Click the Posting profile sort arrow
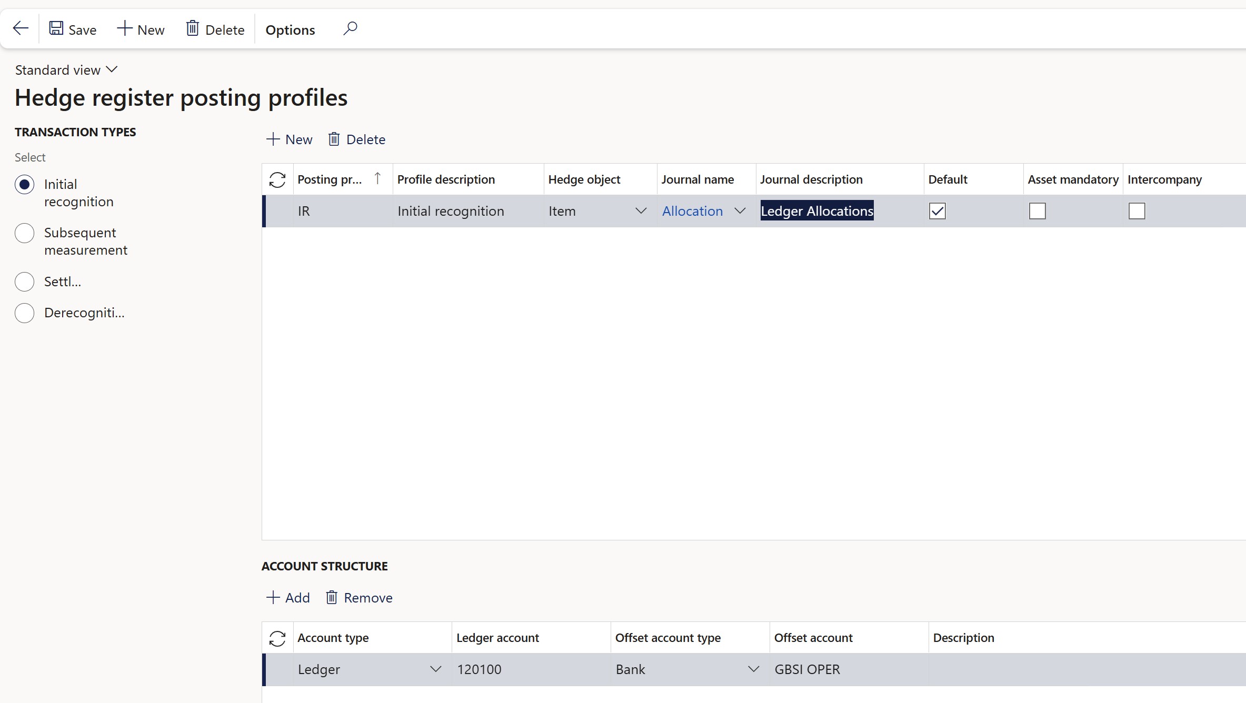This screenshot has height=703, width=1246. pyautogui.click(x=377, y=179)
